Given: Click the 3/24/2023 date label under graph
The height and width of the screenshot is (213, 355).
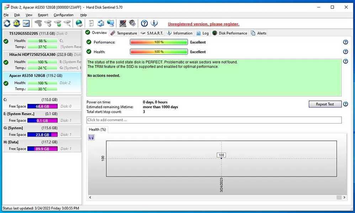Looking at the screenshot, I should click(x=221, y=185).
